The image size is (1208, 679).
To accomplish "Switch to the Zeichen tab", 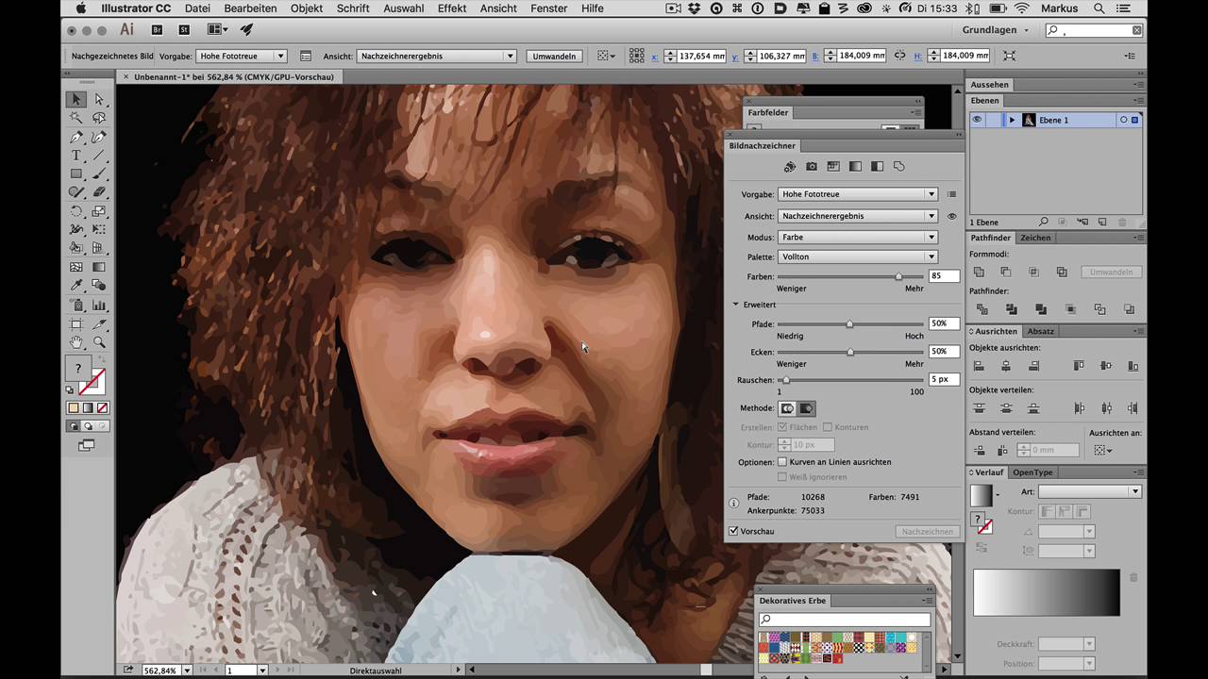I will tap(1035, 238).
